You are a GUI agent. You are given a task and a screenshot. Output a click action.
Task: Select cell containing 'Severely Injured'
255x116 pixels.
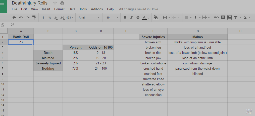(48, 63)
